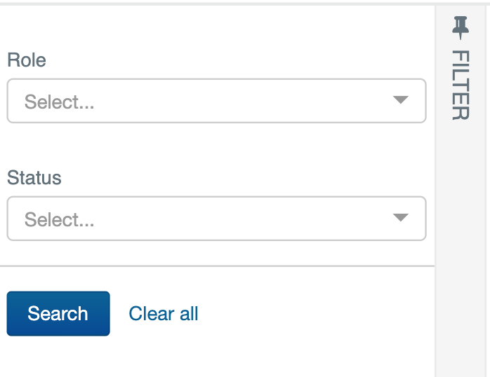Click white space between Role and Status fields
This screenshot has height=377, width=490.
click(x=216, y=145)
